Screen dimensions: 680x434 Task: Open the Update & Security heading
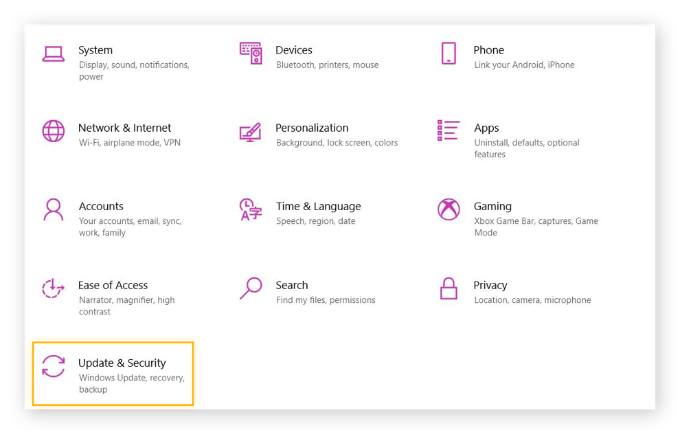click(x=122, y=363)
